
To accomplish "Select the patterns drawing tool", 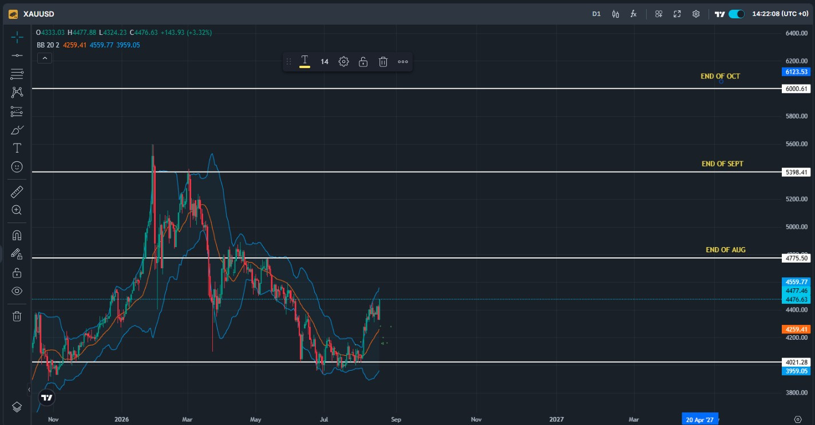I will [17, 93].
